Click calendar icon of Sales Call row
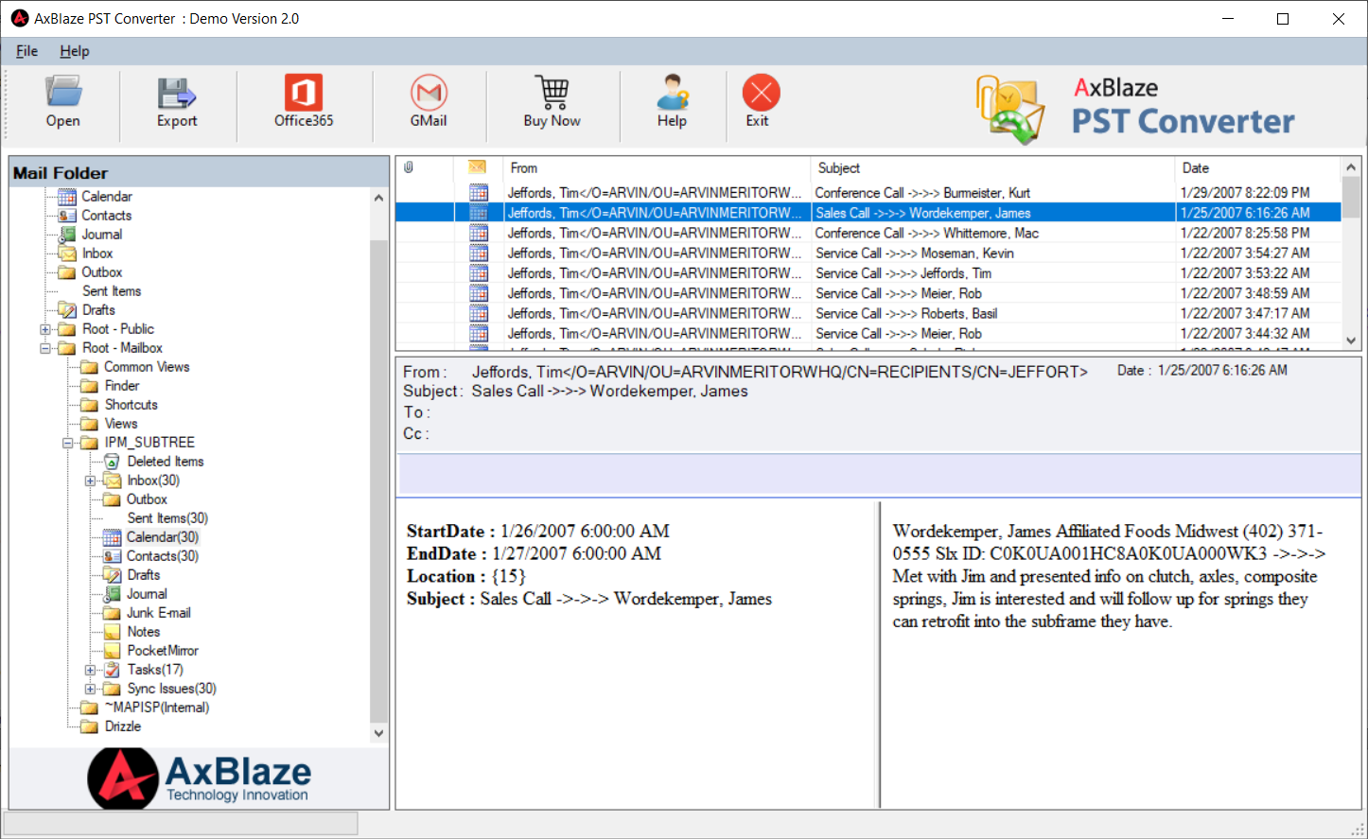 (479, 213)
